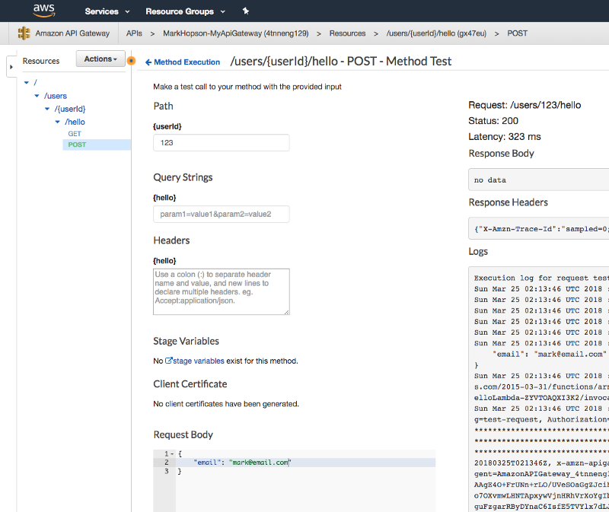This screenshot has height=512, width=609.
Task: Click the Headers text area
Action: coord(221,291)
